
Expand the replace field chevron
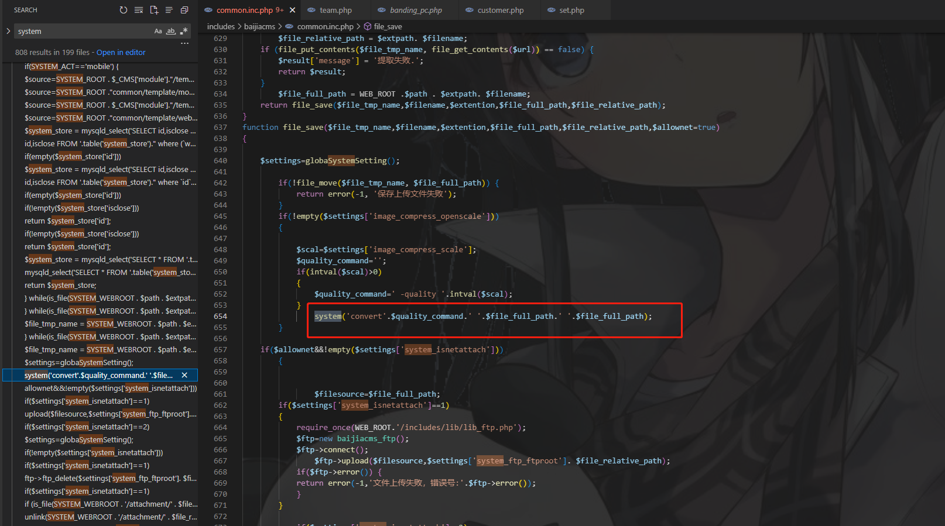(x=8, y=31)
